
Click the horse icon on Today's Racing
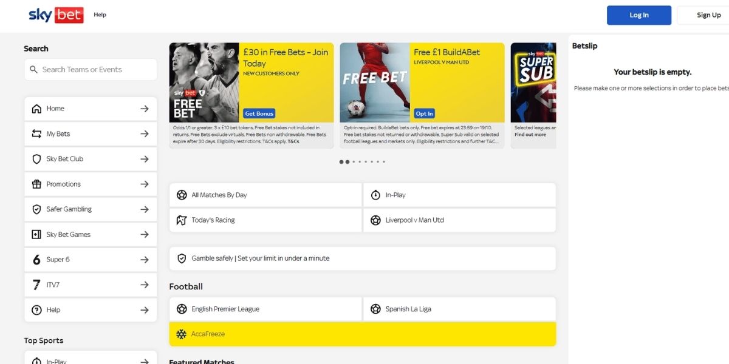coord(182,220)
